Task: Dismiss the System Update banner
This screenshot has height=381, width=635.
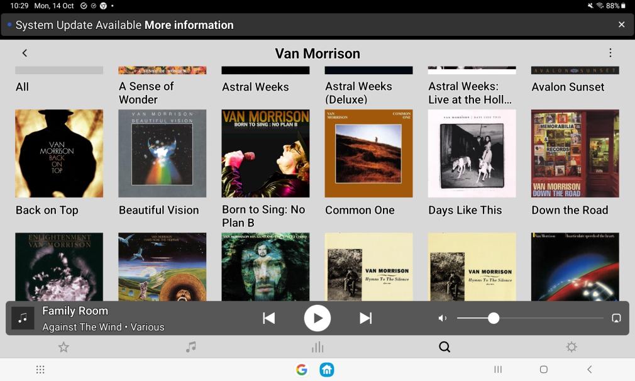Action: coord(621,25)
